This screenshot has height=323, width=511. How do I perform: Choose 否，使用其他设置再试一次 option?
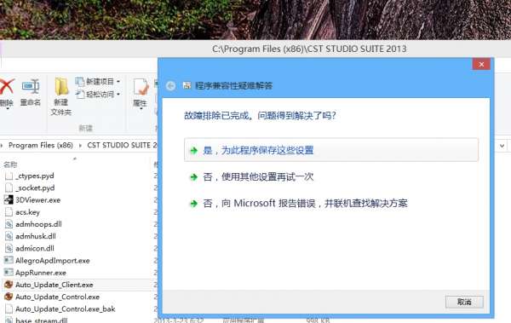click(x=251, y=176)
